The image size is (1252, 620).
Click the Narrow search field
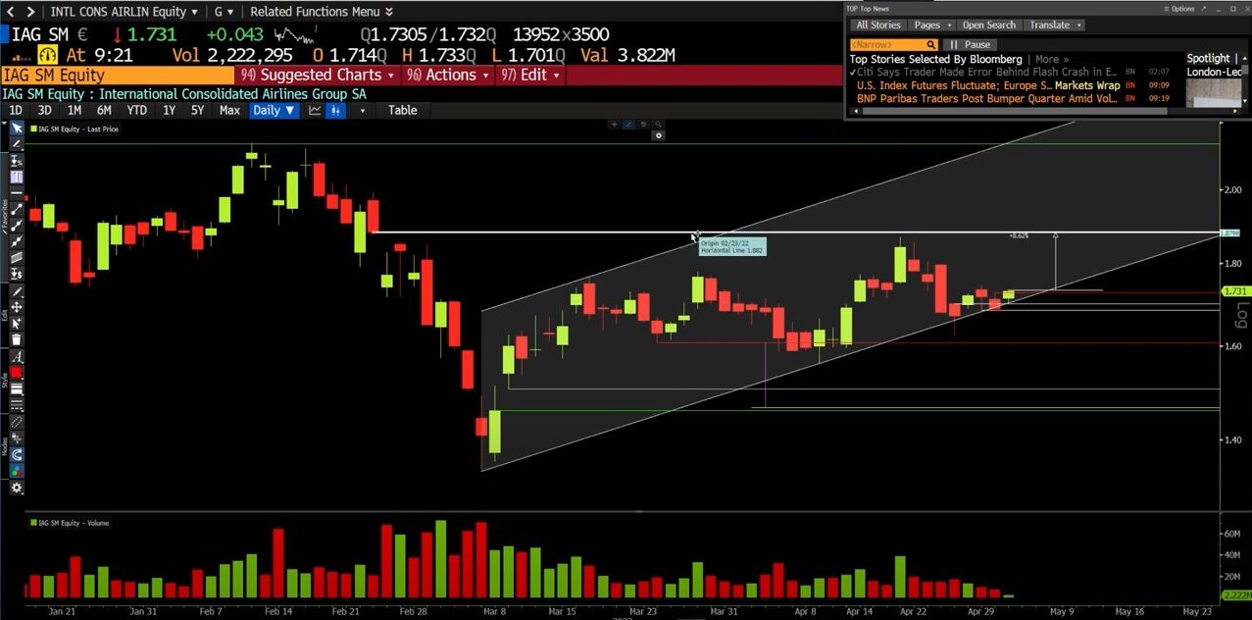click(x=894, y=45)
